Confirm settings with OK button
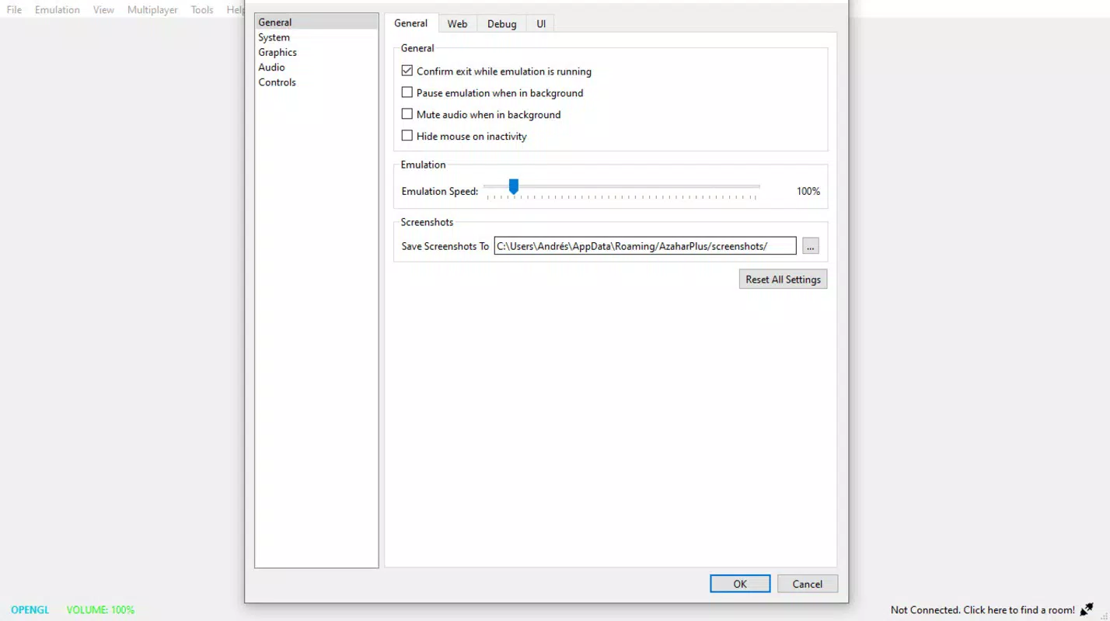This screenshot has height=621, width=1110. click(x=740, y=584)
